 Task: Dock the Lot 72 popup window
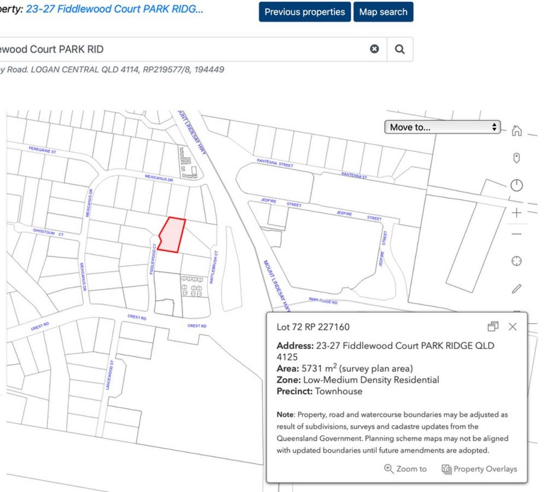(x=493, y=326)
